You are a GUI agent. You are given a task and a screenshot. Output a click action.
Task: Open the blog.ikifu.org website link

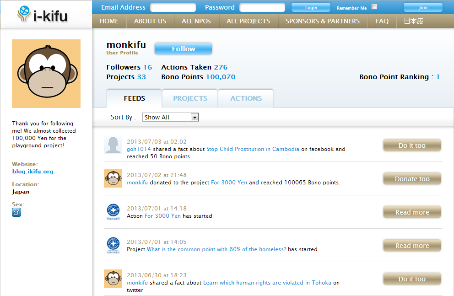coord(32,171)
